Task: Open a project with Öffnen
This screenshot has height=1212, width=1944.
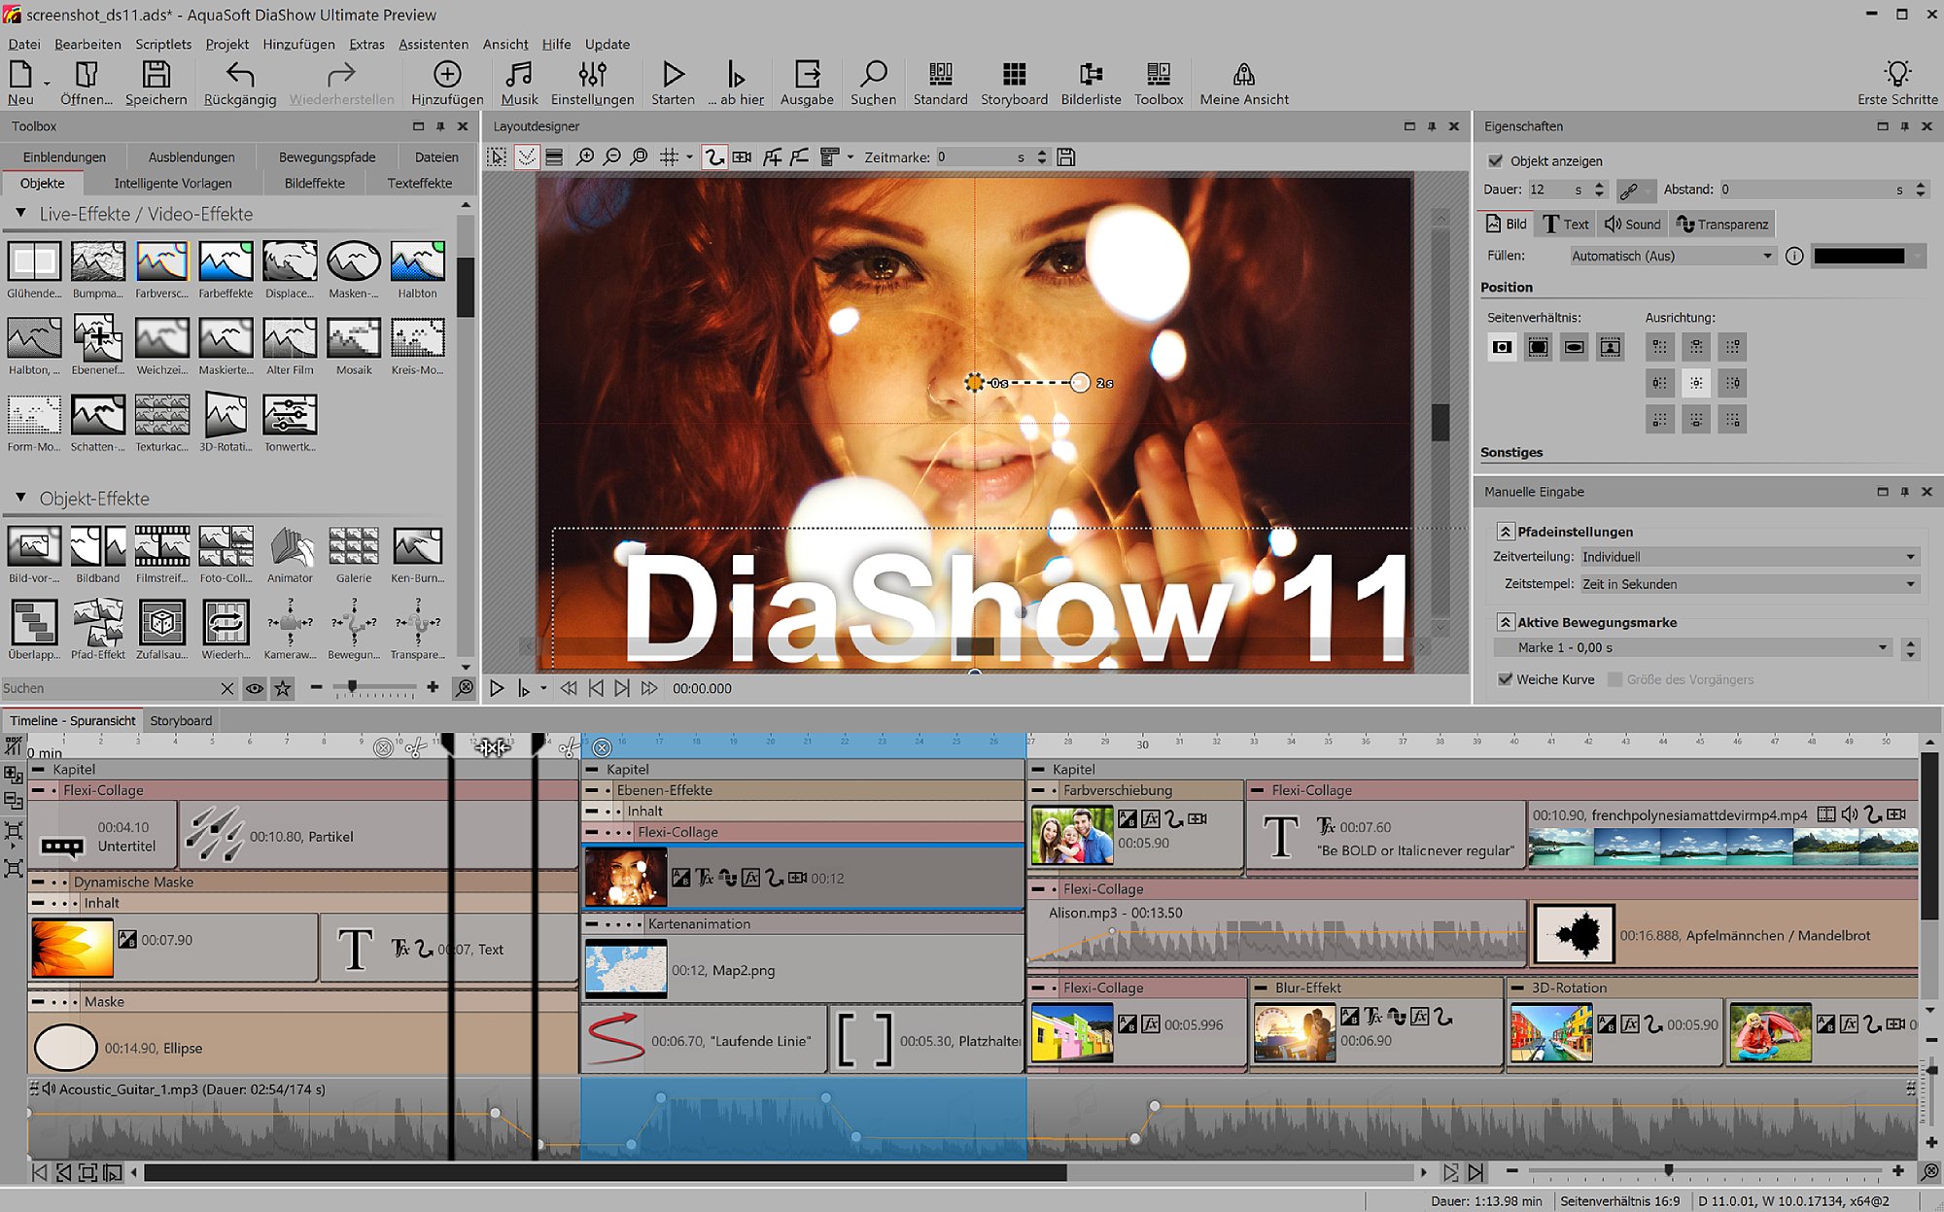Action: point(87,75)
